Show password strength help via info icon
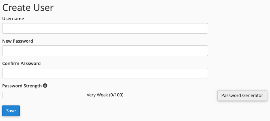The height and width of the screenshot is (121, 270). point(45,86)
